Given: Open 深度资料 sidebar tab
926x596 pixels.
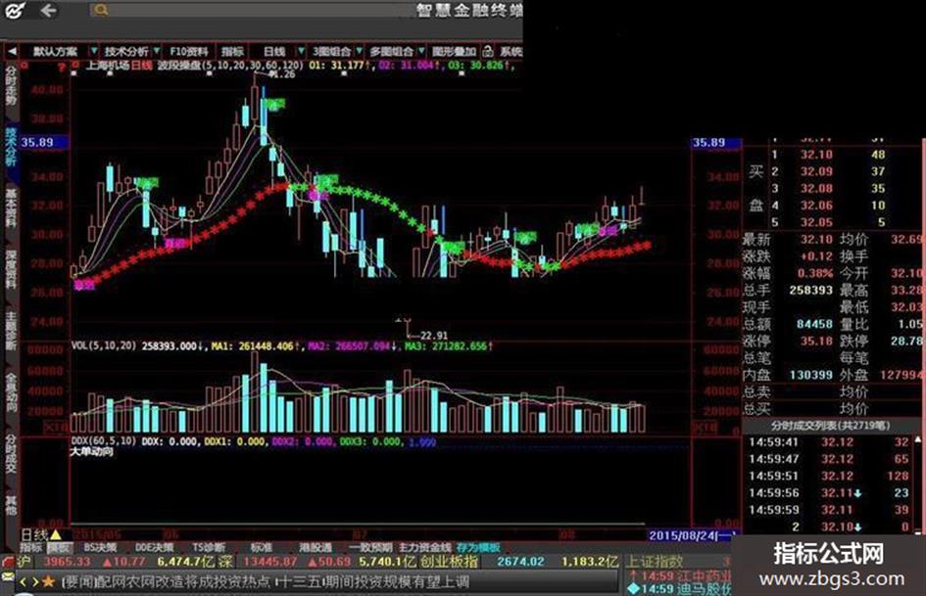Looking at the screenshot, I should (11, 268).
